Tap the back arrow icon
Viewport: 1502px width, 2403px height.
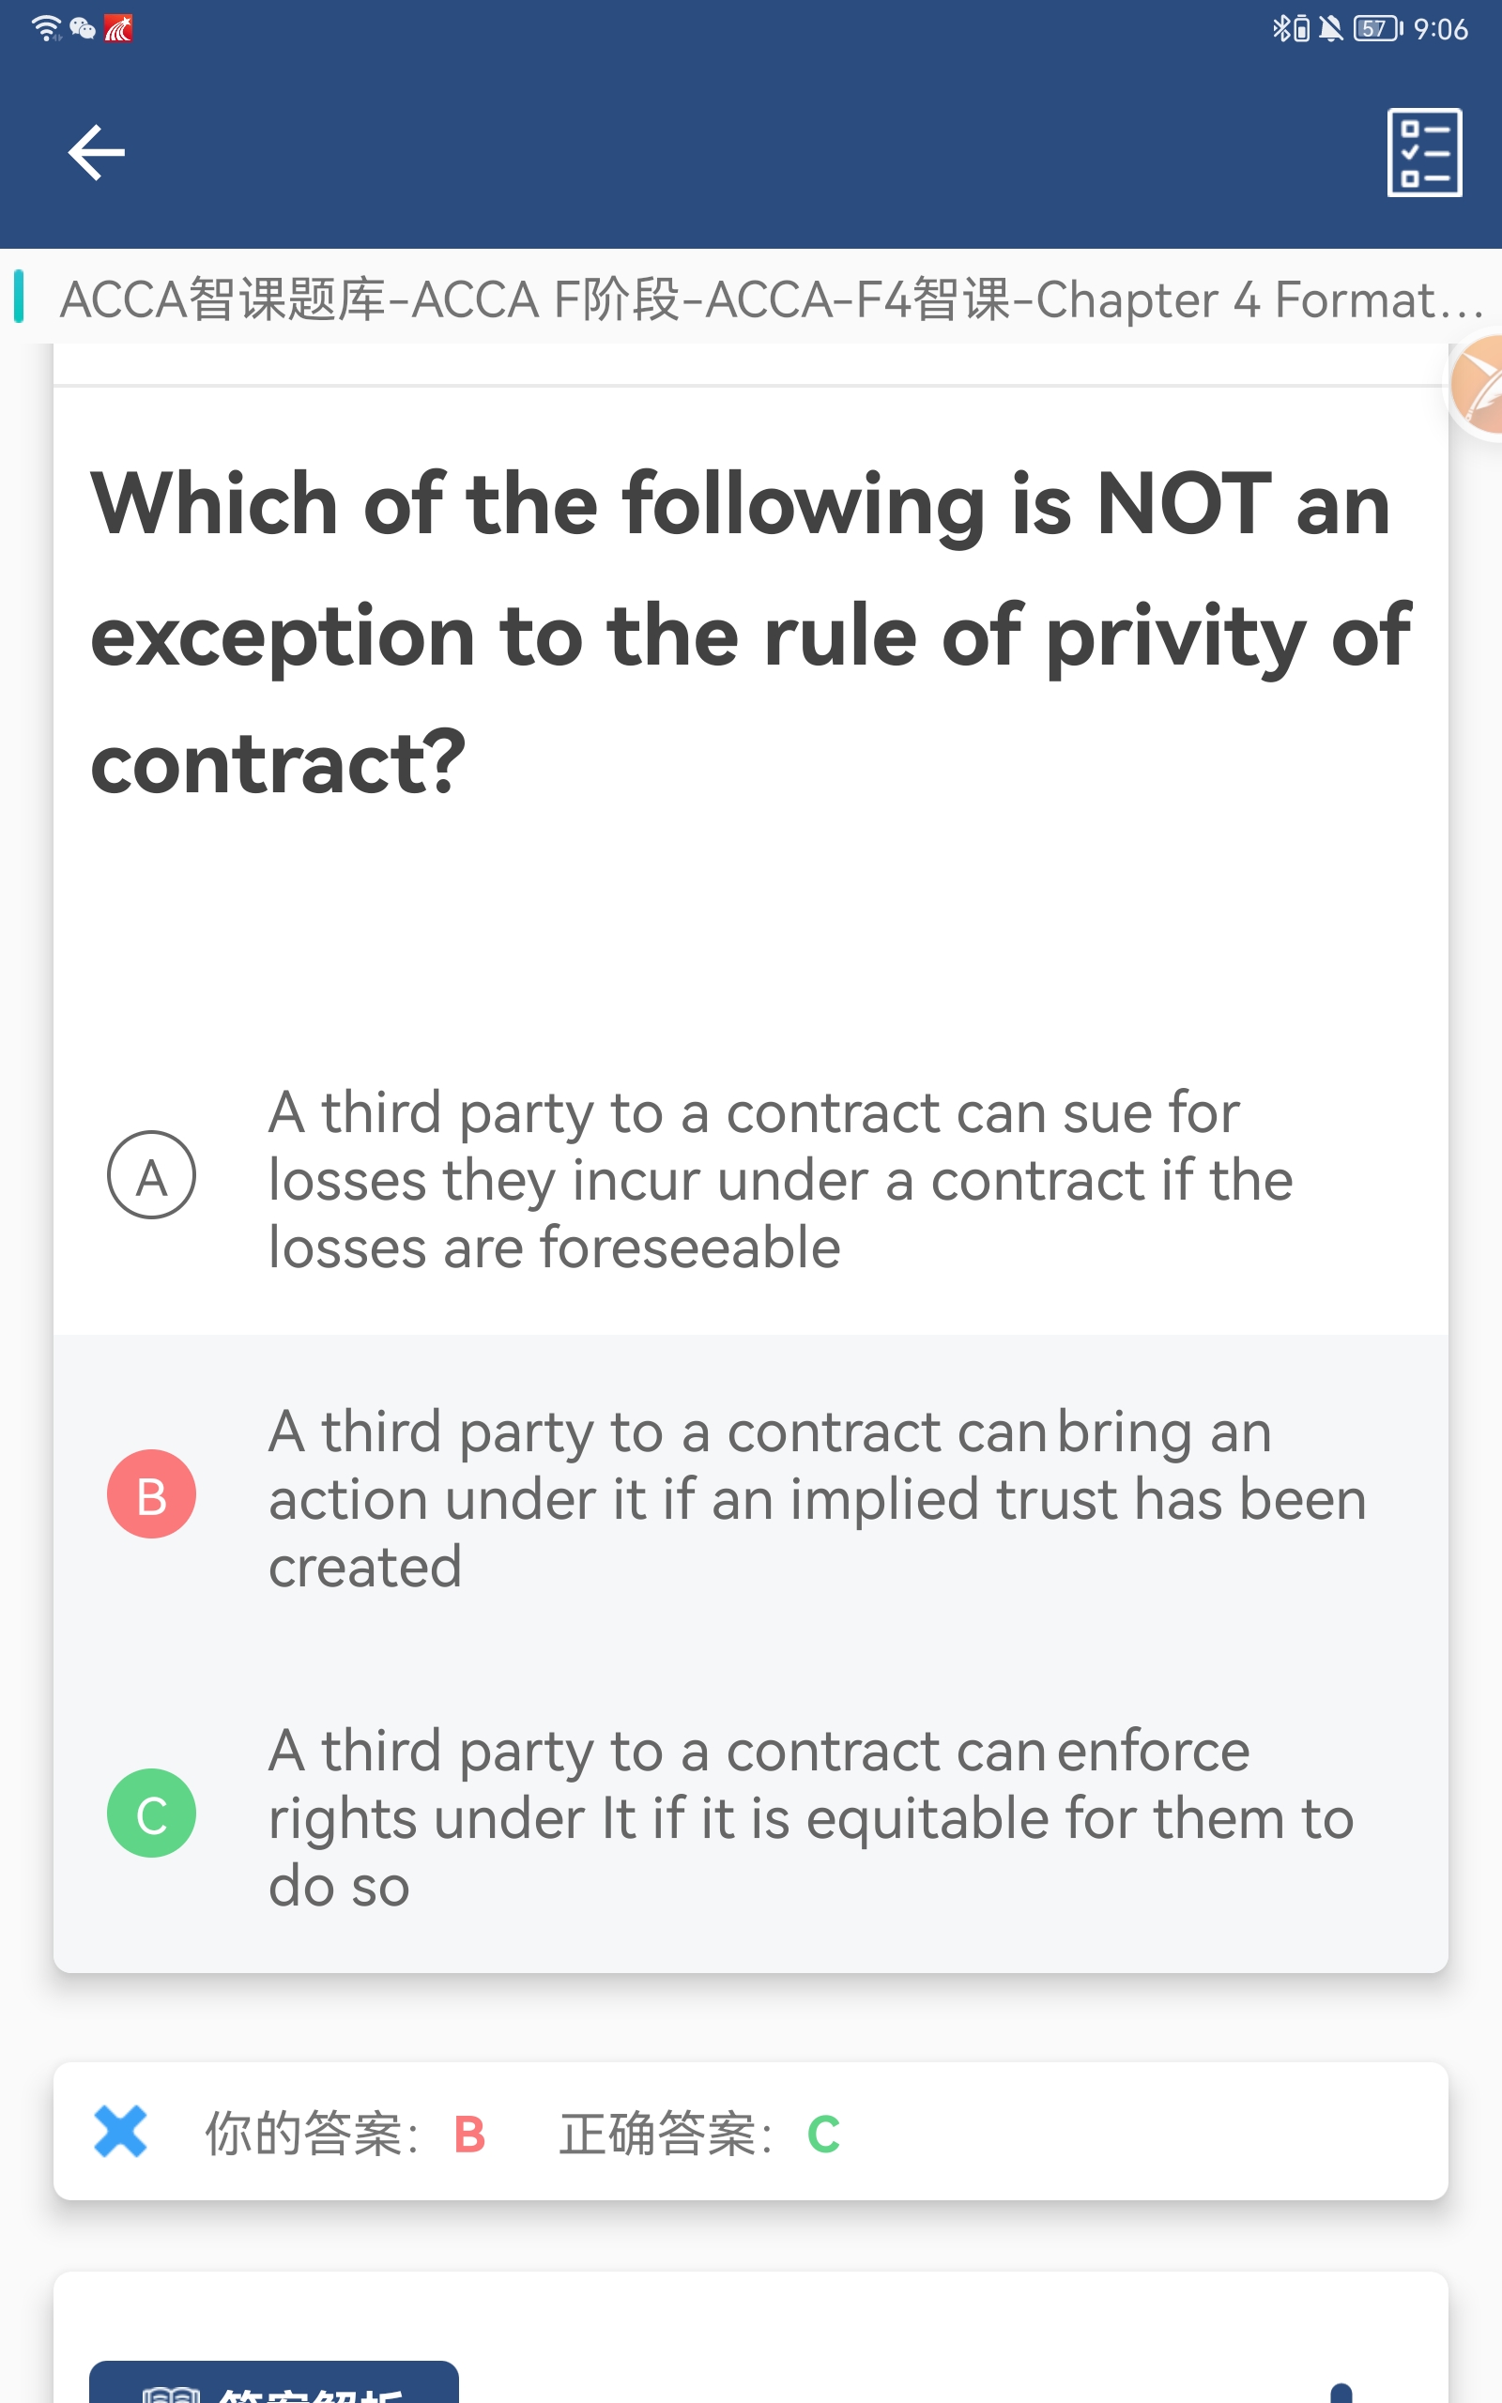[x=97, y=153]
